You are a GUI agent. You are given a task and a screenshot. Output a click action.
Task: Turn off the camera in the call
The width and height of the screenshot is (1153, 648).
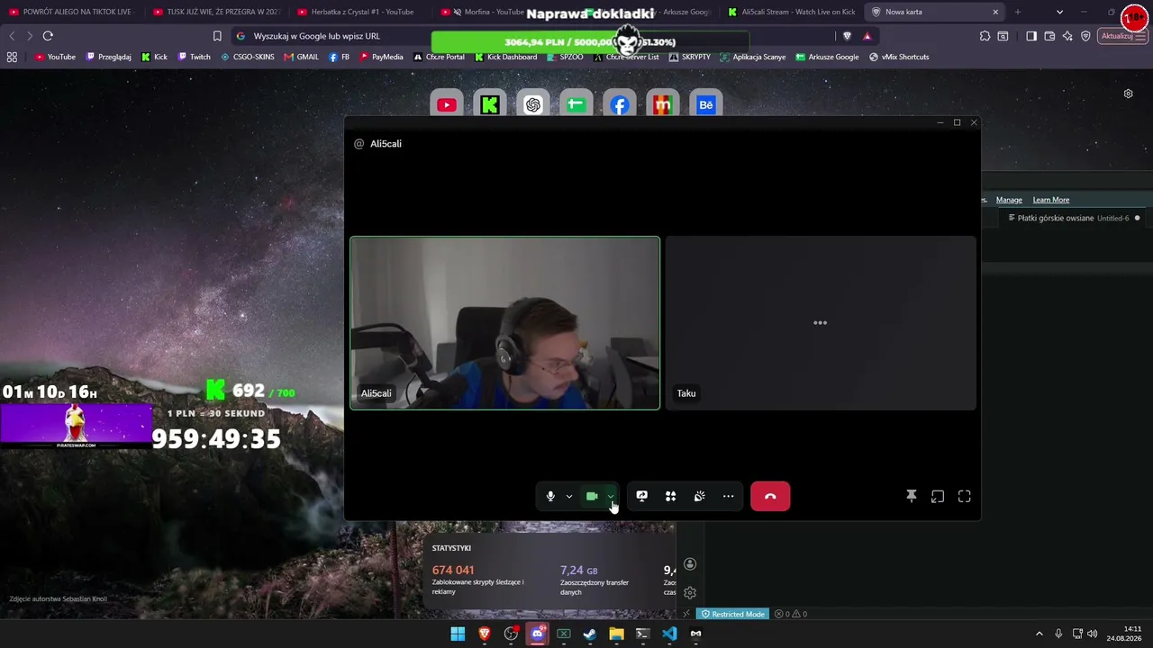(x=592, y=496)
